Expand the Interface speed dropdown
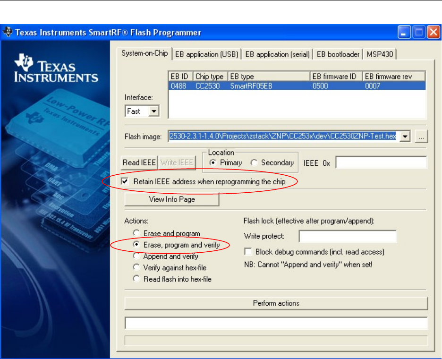 click(x=153, y=111)
